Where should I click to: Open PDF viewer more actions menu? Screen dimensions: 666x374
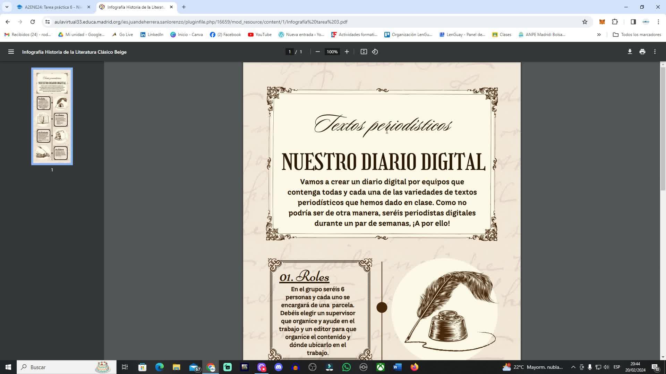[655, 52]
